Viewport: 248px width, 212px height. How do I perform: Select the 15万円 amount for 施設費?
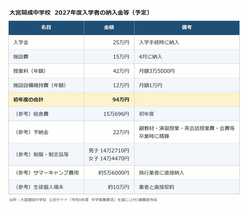[121, 57]
